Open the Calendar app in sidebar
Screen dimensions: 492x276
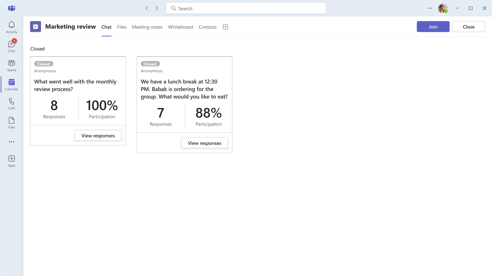pos(11,85)
